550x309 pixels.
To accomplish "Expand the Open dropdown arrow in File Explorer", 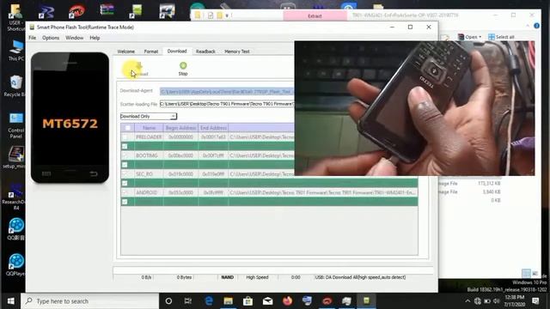I will [x=480, y=37].
